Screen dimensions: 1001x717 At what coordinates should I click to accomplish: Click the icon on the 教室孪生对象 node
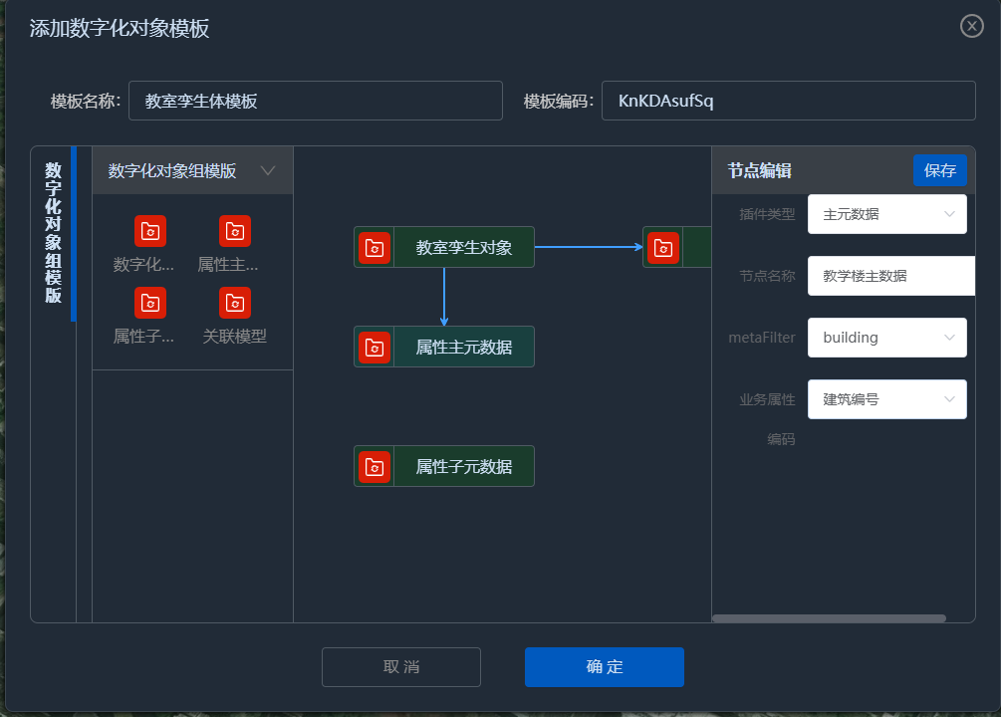(x=375, y=248)
